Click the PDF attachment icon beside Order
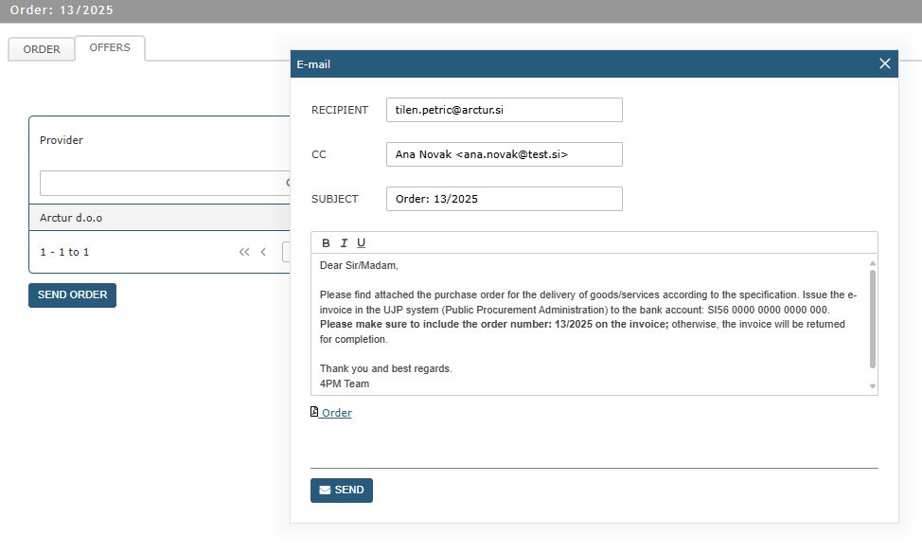The height and width of the screenshot is (553, 922). point(315,412)
